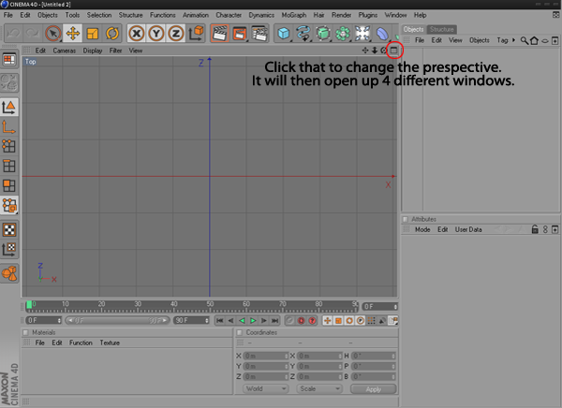Select Texture mode checker icon
This screenshot has height=408, width=562.
coord(9,229)
